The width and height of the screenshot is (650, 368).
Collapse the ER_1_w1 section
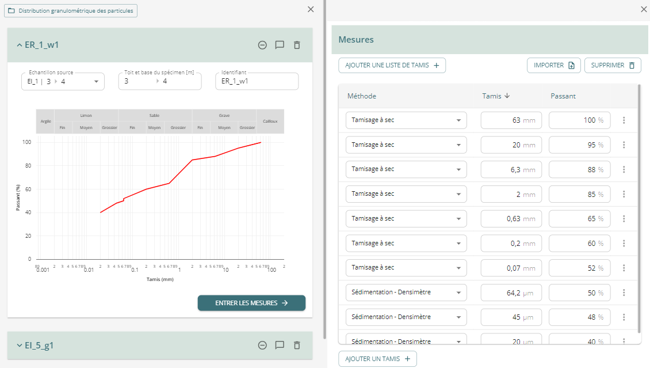(x=20, y=45)
